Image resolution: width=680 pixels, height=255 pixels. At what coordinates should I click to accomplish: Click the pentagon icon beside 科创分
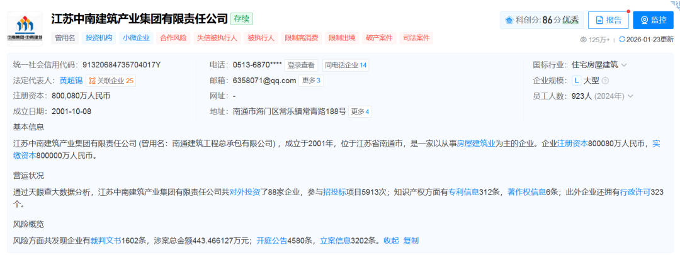(509, 20)
